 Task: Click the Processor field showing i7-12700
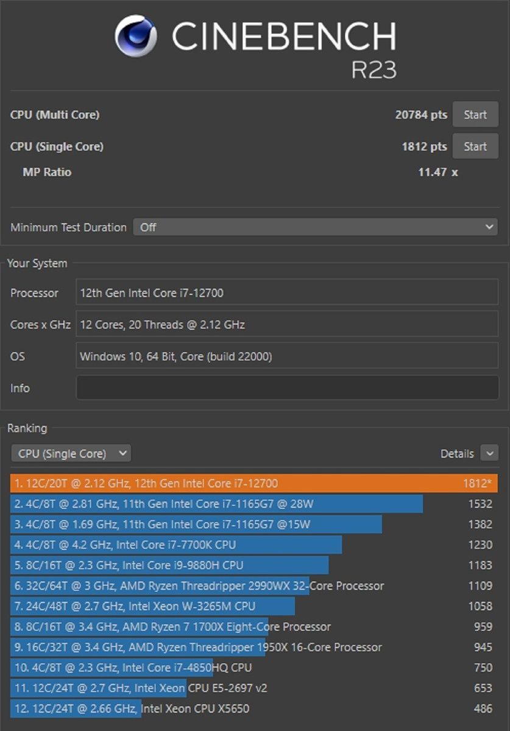(287, 293)
